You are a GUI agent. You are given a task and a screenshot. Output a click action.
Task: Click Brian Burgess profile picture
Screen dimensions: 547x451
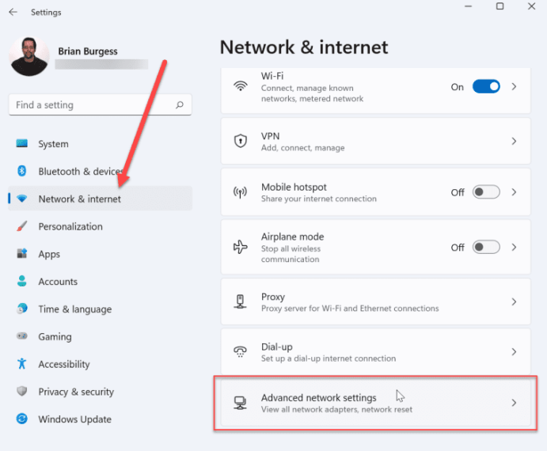pos(30,56)
